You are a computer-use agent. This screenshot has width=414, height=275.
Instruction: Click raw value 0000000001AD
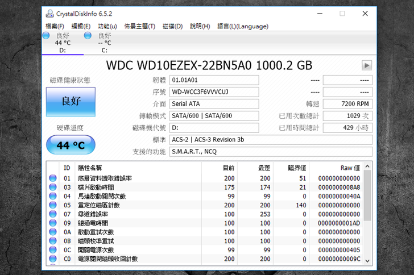[339, 223]
